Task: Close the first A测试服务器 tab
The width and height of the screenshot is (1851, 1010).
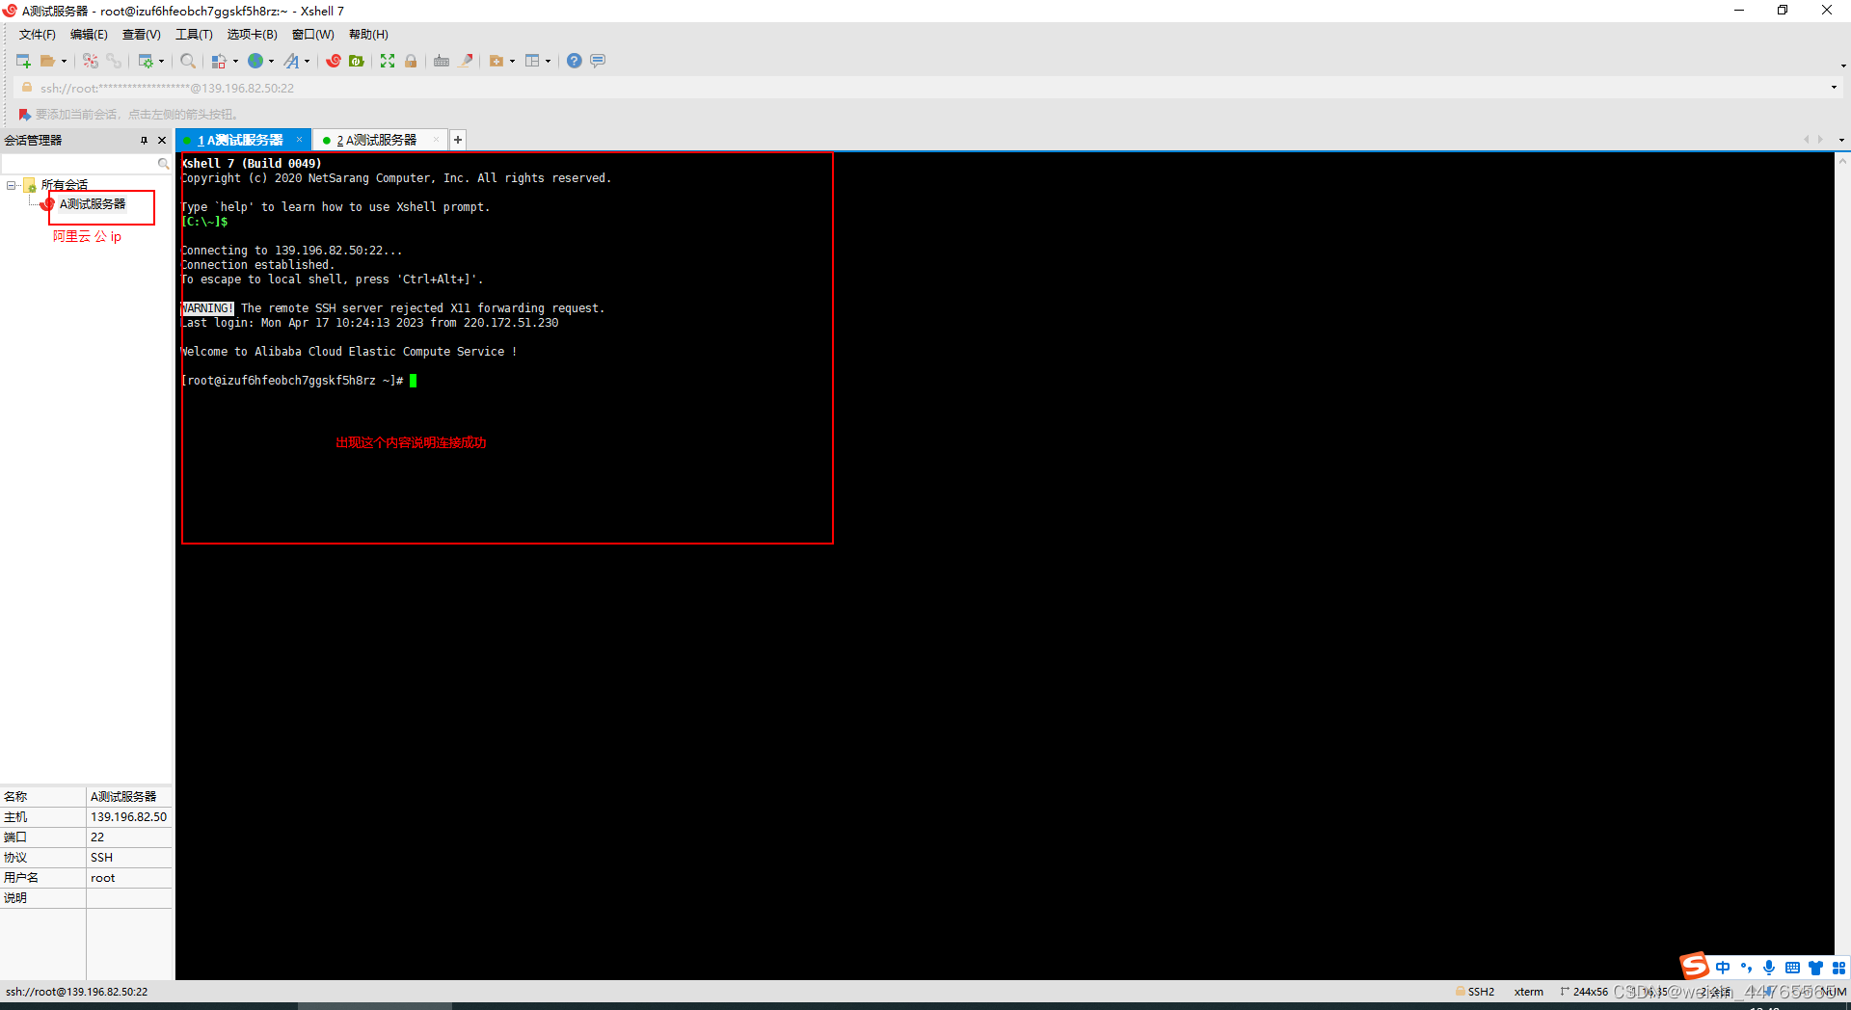Action: (x=300, y=140)
